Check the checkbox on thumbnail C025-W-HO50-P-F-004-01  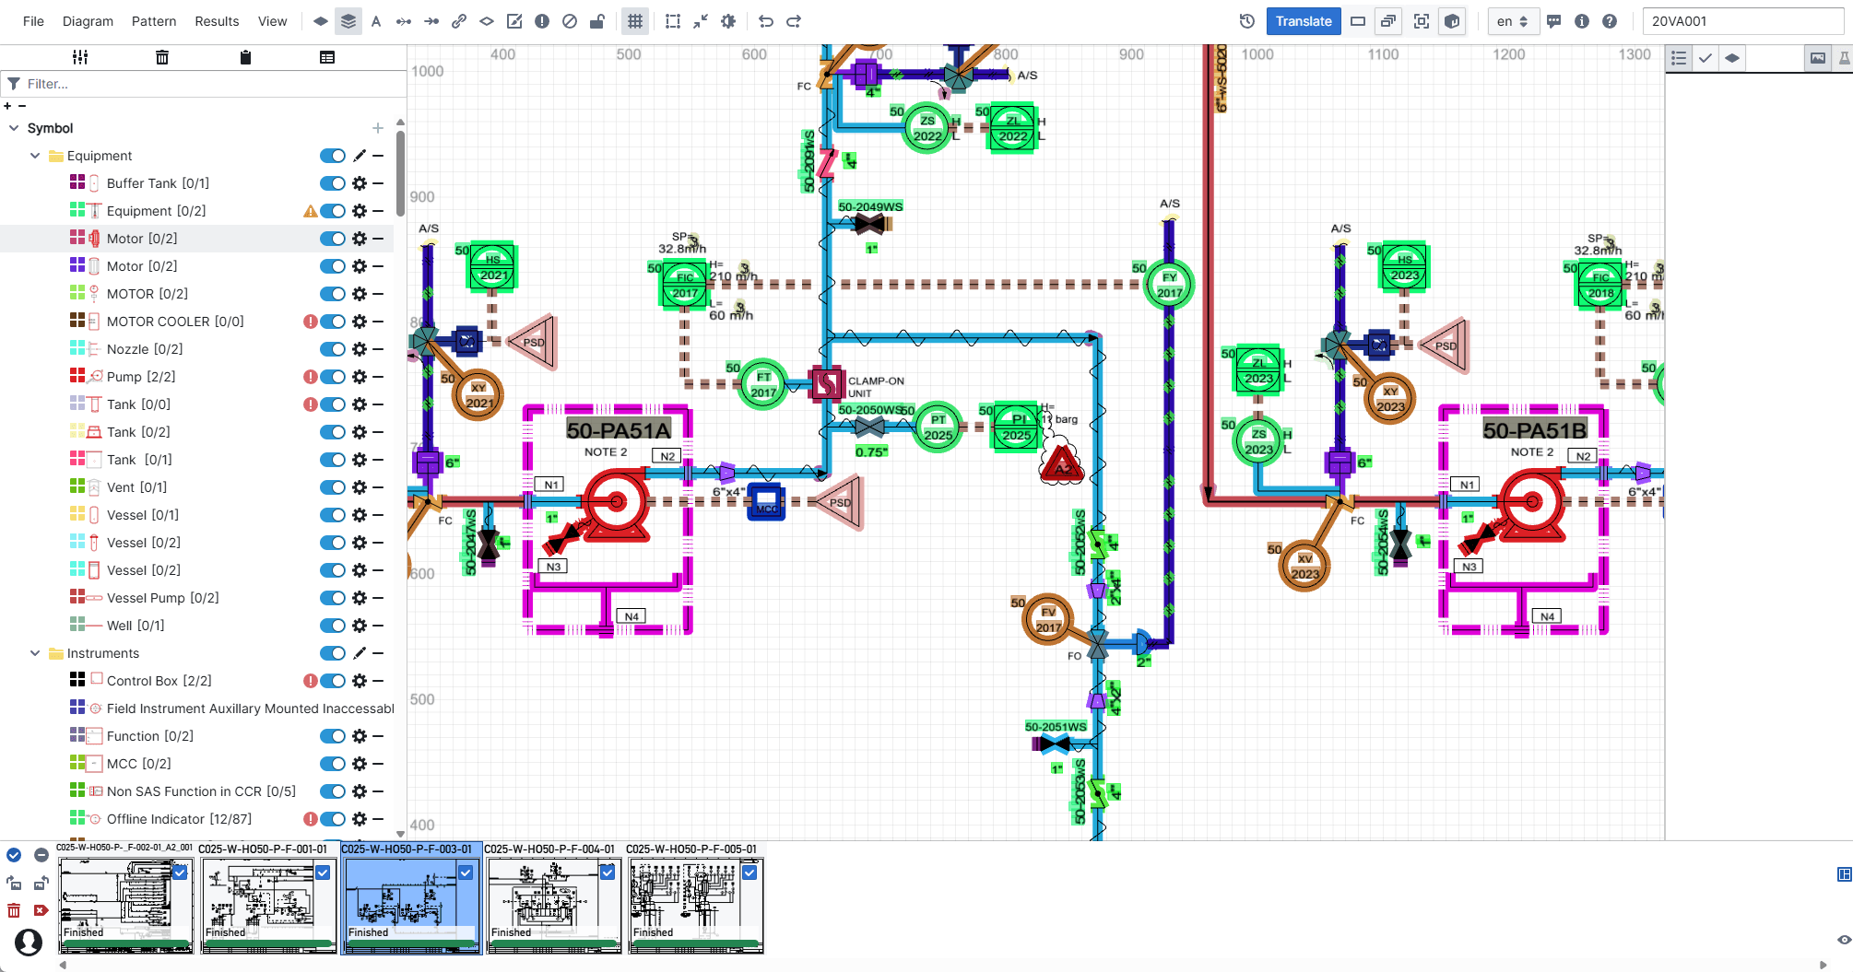pyautogui.click(x=608, y=872)
